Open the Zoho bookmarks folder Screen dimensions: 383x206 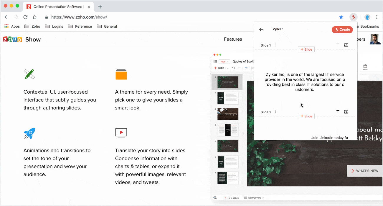(32, 26)
